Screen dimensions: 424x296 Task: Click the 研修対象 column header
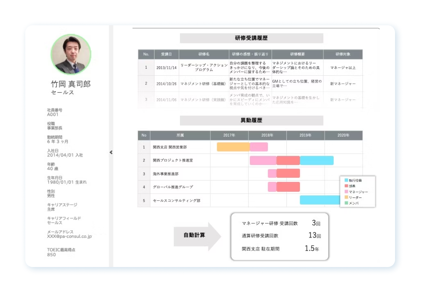point(343,54)
